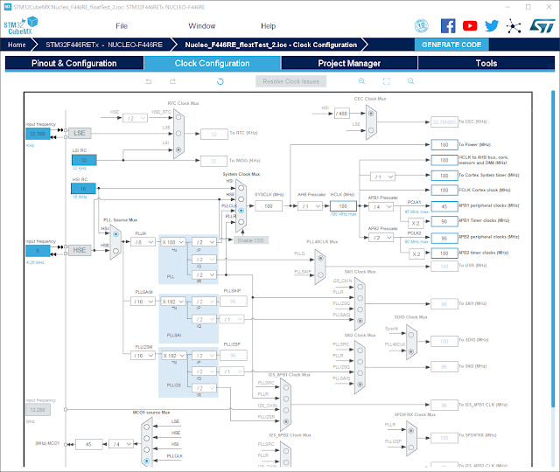Image resolution: width=560 pixels, height=472 pixels.
Task: Open the MCO1 /4 divider dropdown
Action: [x=121, y=444]
